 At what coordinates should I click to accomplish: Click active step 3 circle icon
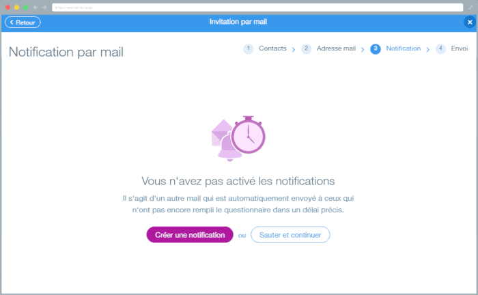tap(376, 48)
